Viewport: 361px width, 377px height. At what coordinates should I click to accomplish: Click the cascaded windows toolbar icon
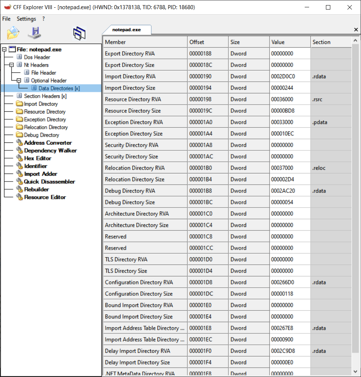click(79, 33)
